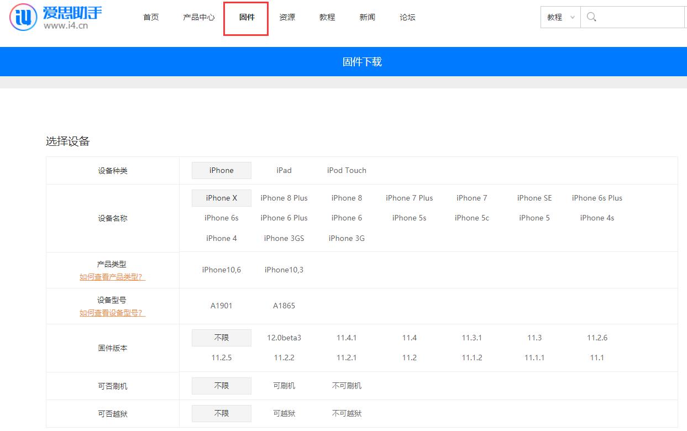This screenshot has width=687, height=431.
Task: Click the 资源 navigation item
Action: pyautogui.click(x=287, y=17)
